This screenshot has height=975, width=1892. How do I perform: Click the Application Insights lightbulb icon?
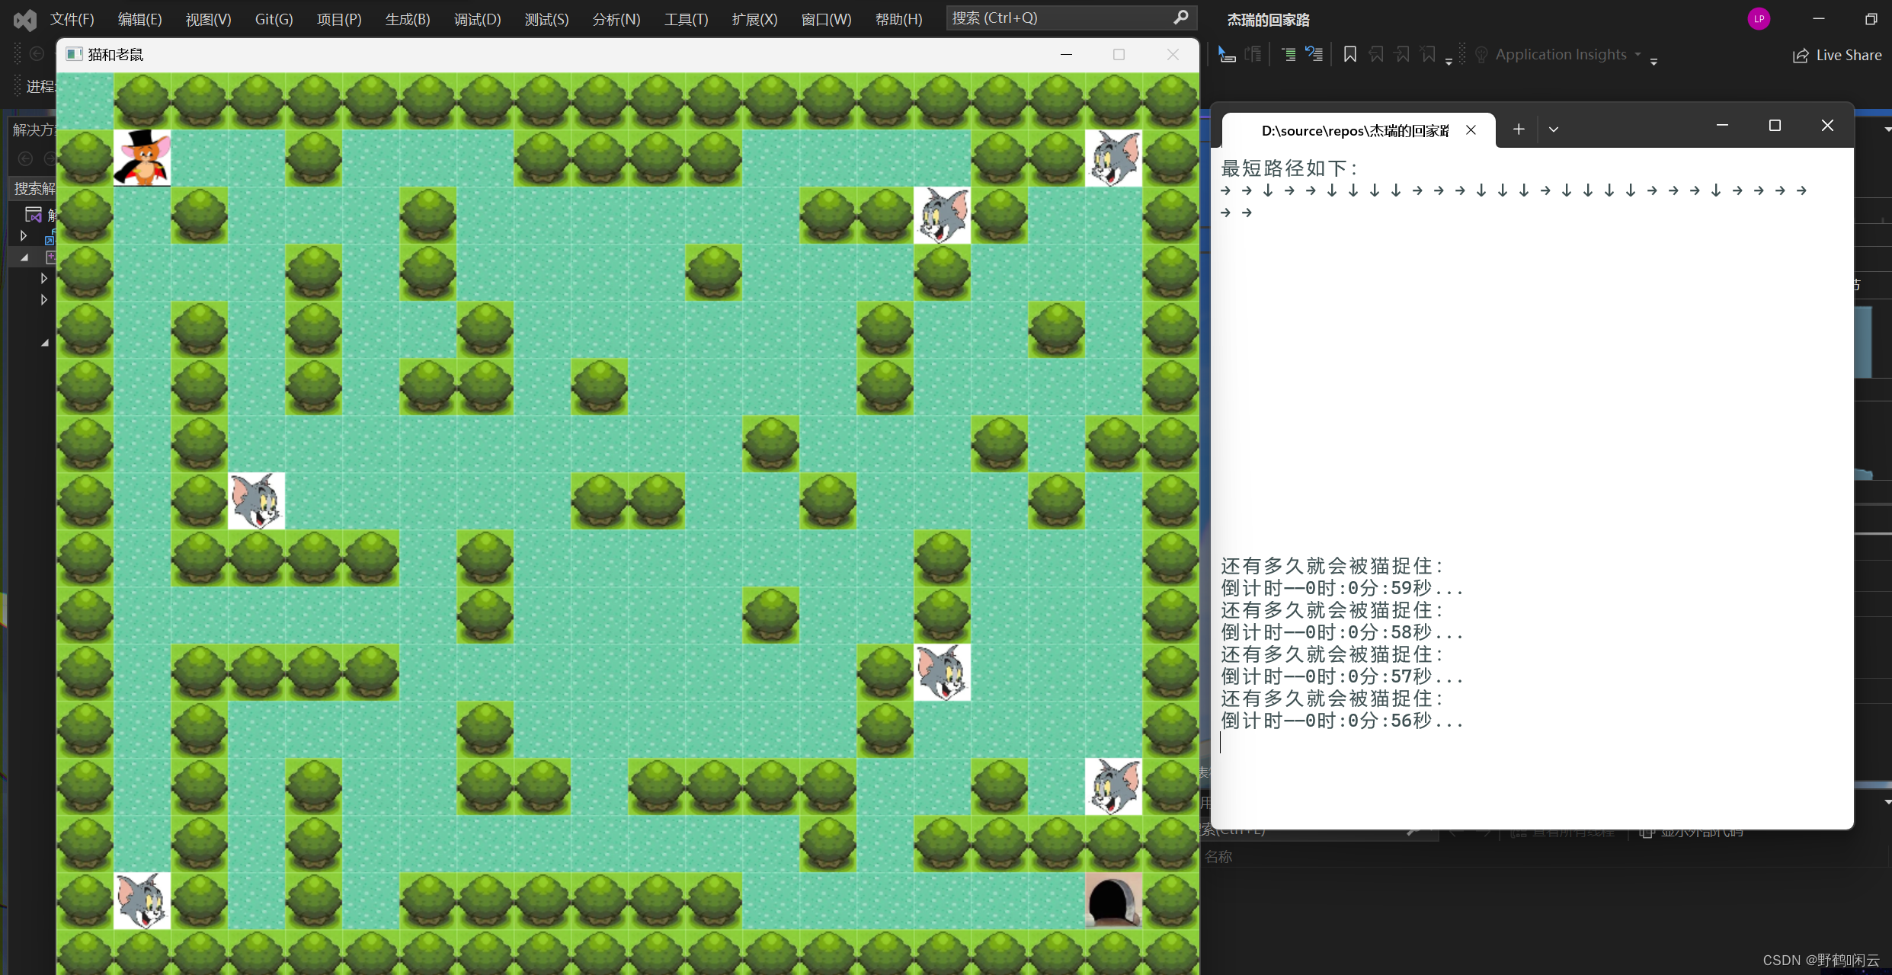(x=1481, y=55)
